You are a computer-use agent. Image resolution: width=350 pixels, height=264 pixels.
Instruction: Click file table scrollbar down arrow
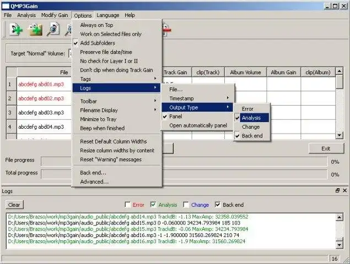pyautogui.click(x=340, y=135)
